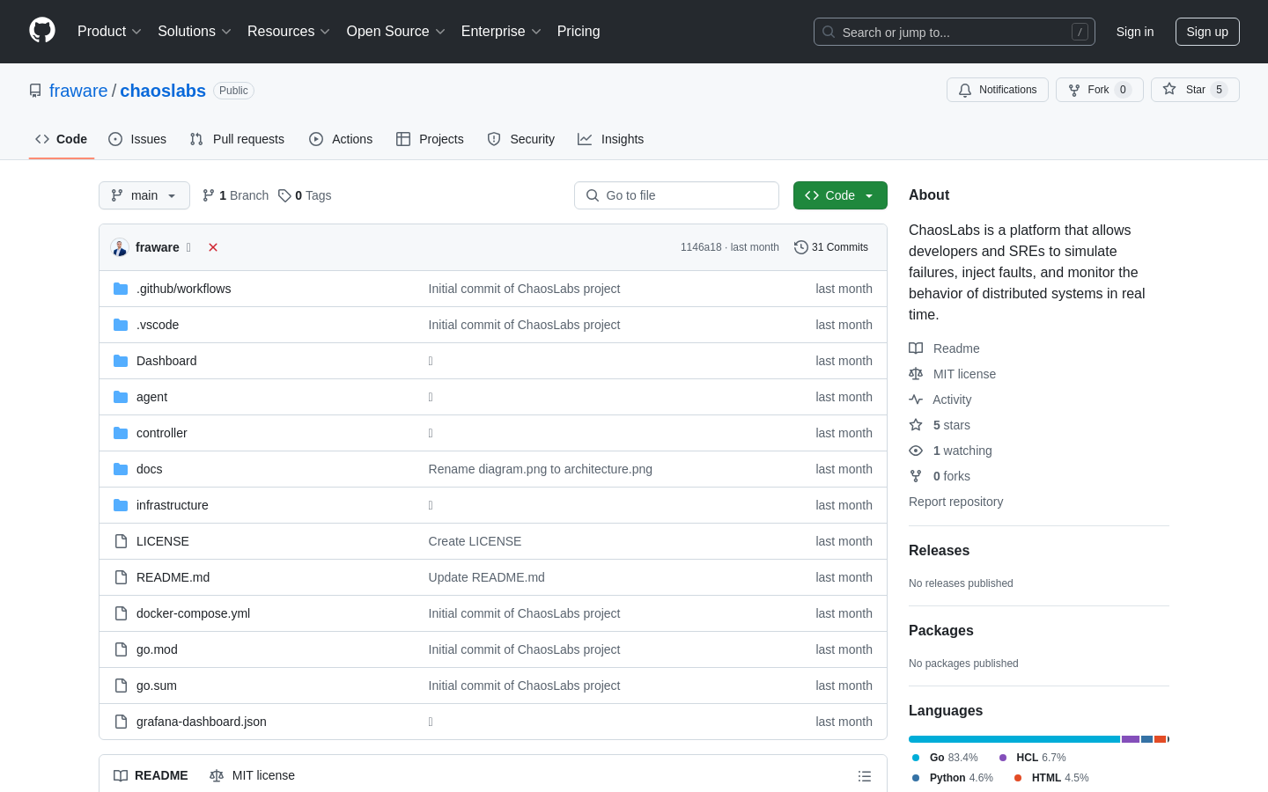Click the repository icon beside fraware
This screenshot has height=792, width=1268.
(35, 91)
